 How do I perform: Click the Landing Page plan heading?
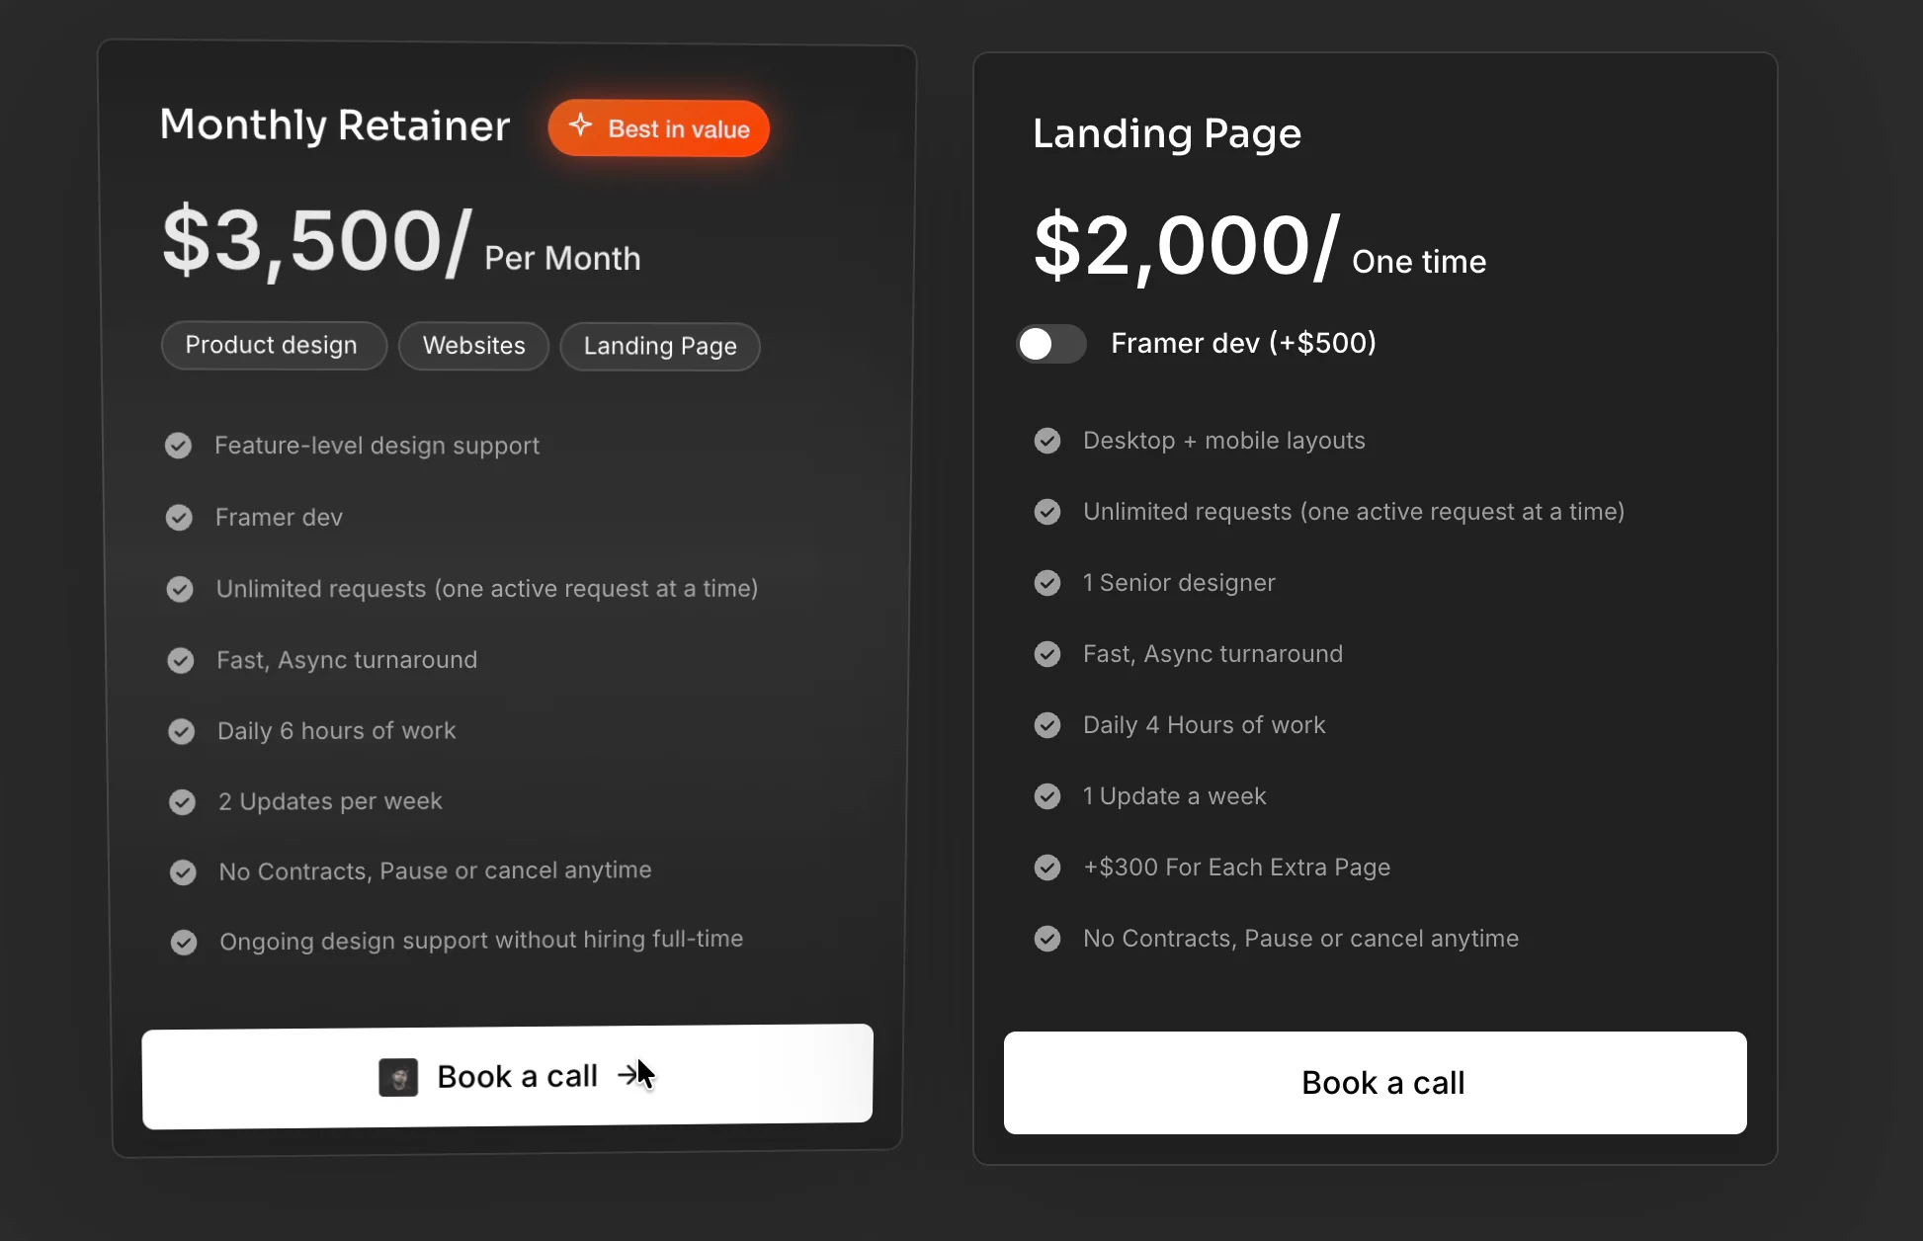[x=1167, y=133]
